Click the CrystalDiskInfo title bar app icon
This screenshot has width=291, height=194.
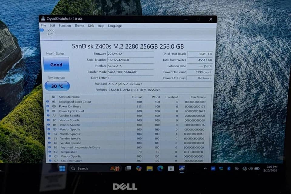click(43, 18)
